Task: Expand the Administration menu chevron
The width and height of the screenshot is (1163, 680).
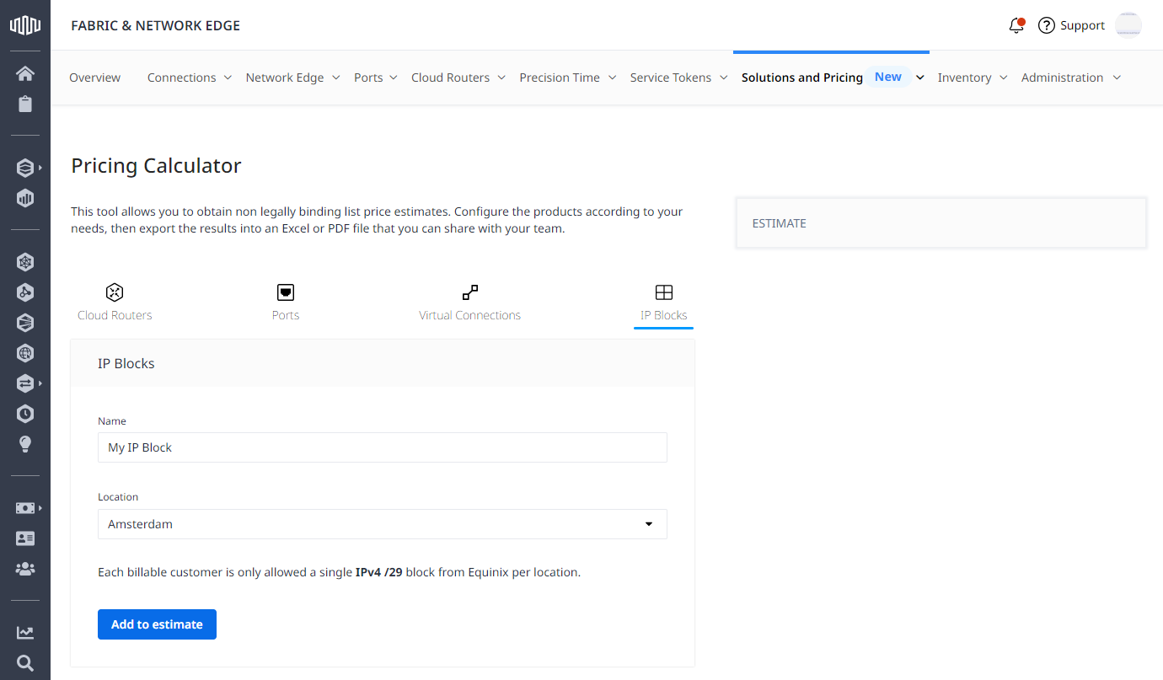Action: (x=1117, y=78)
